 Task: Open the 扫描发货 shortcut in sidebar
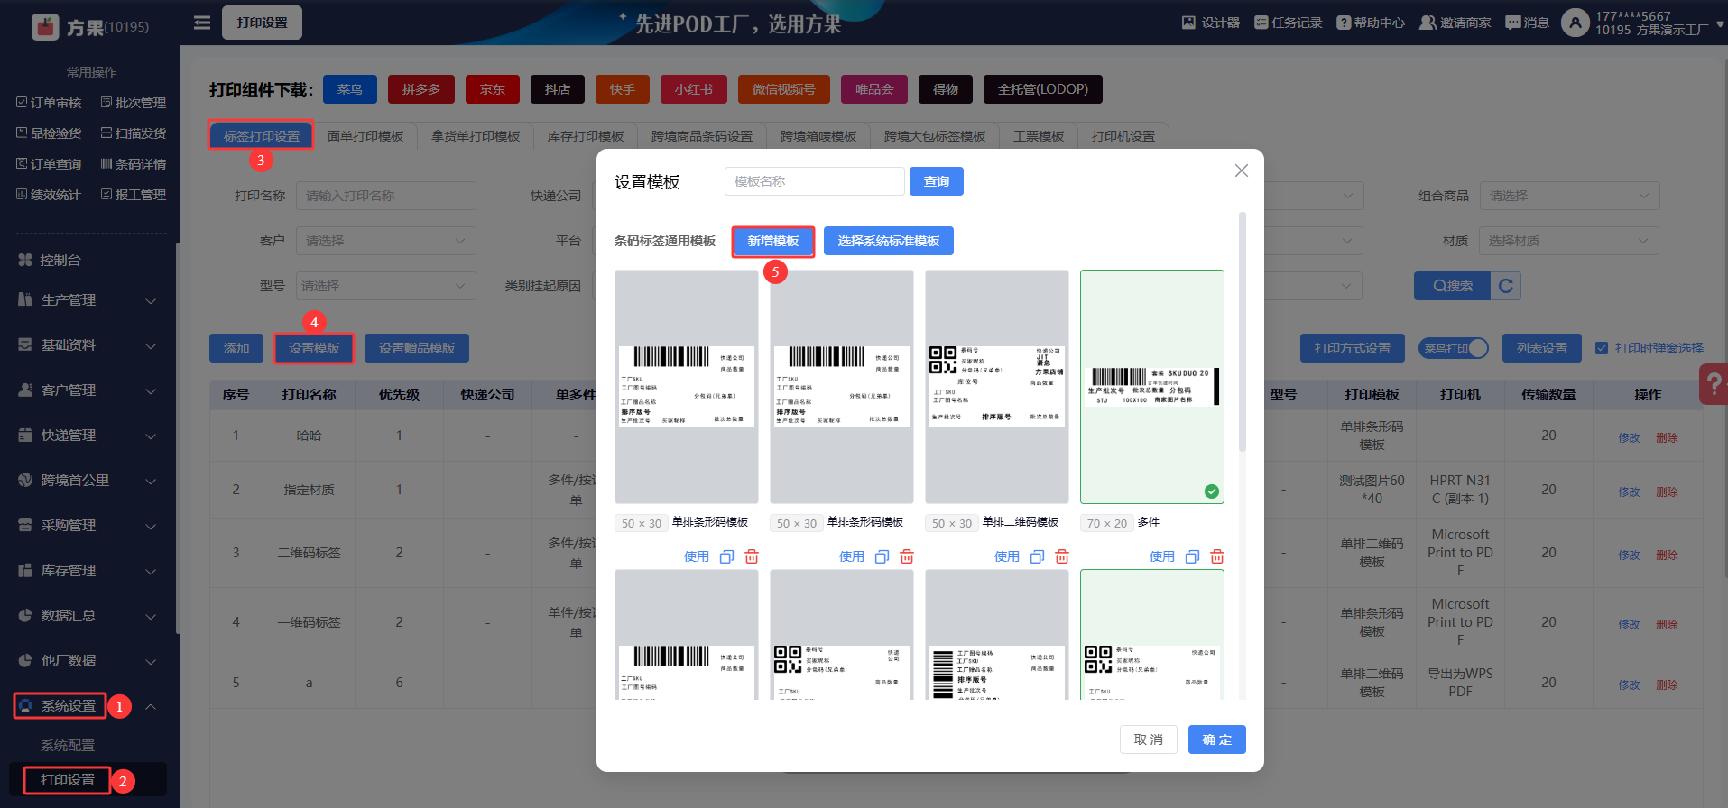pos(134,133)
